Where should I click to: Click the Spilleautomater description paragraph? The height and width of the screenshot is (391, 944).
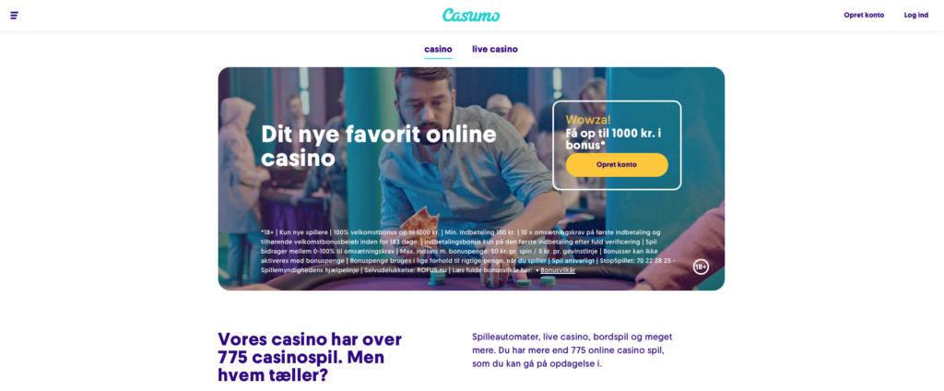tap(572, 350)
